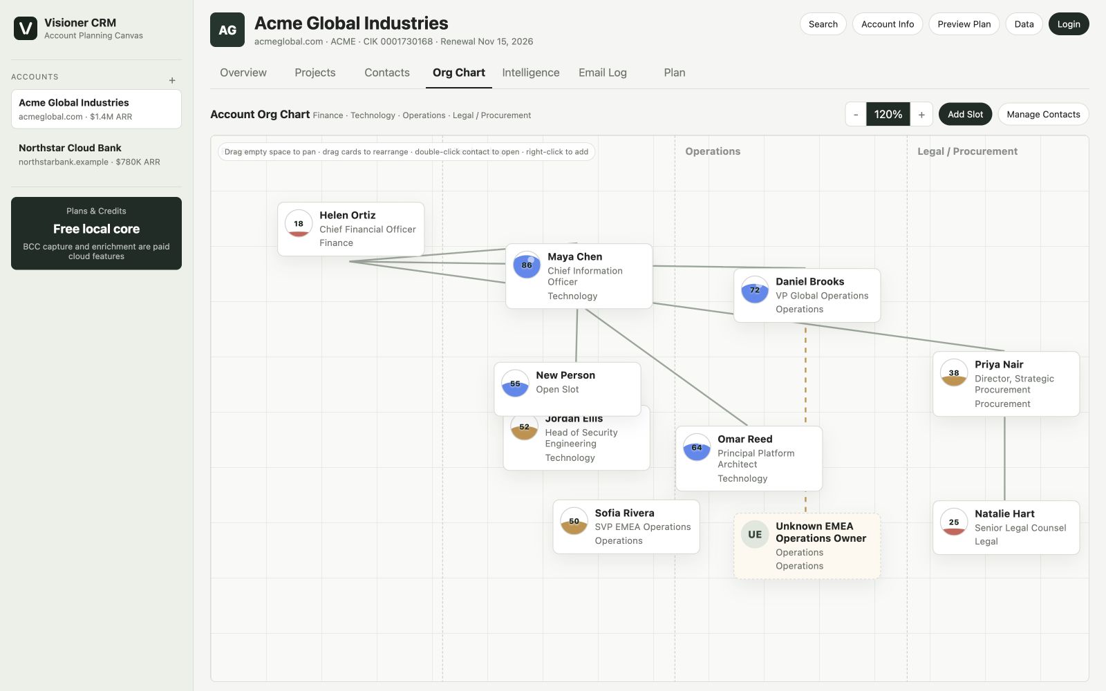1106x691 pixels.
Task: Click Omar Reed score badge 64
Action: tap(697, 448)
